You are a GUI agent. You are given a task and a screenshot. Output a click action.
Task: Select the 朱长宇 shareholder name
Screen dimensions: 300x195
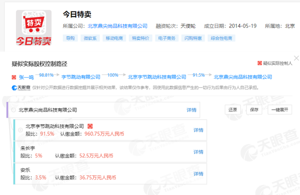tap(28, 148)
